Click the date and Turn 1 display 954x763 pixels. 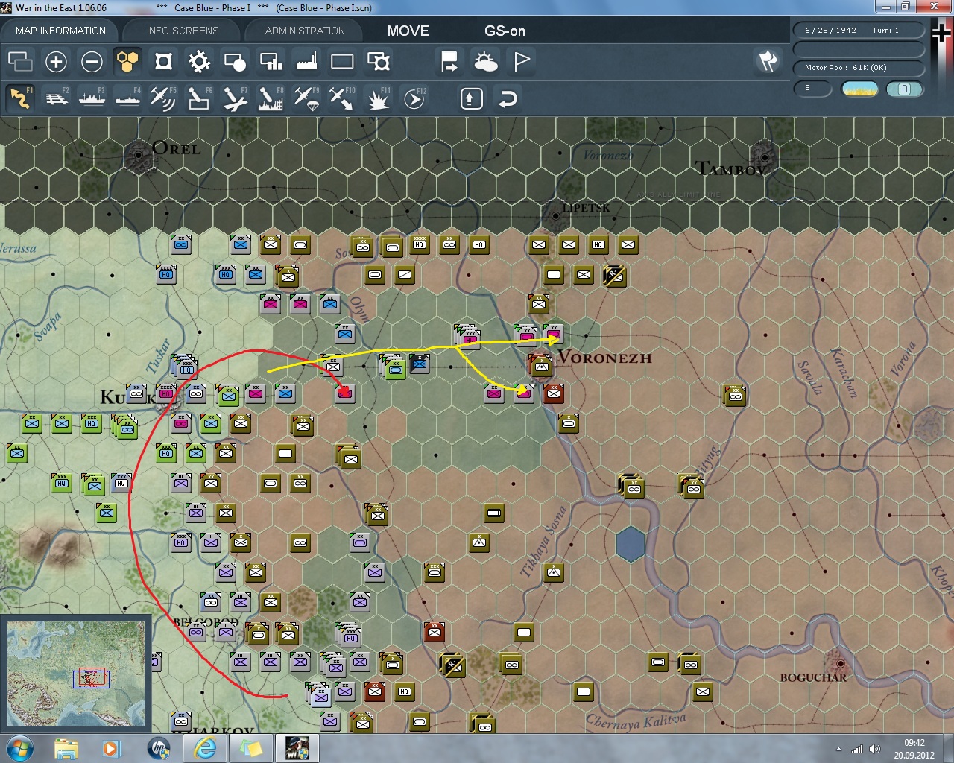(859, 31)
